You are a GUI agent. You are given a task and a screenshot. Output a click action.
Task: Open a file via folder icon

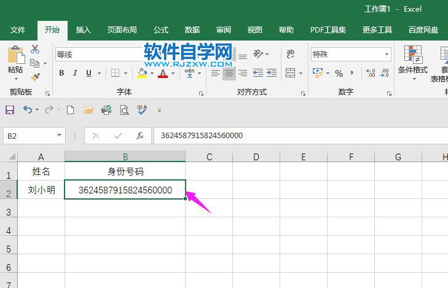pos(88,110)
